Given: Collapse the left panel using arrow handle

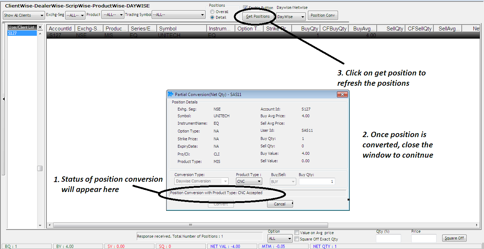Looking at the screenshot, I should pos(4,99).
